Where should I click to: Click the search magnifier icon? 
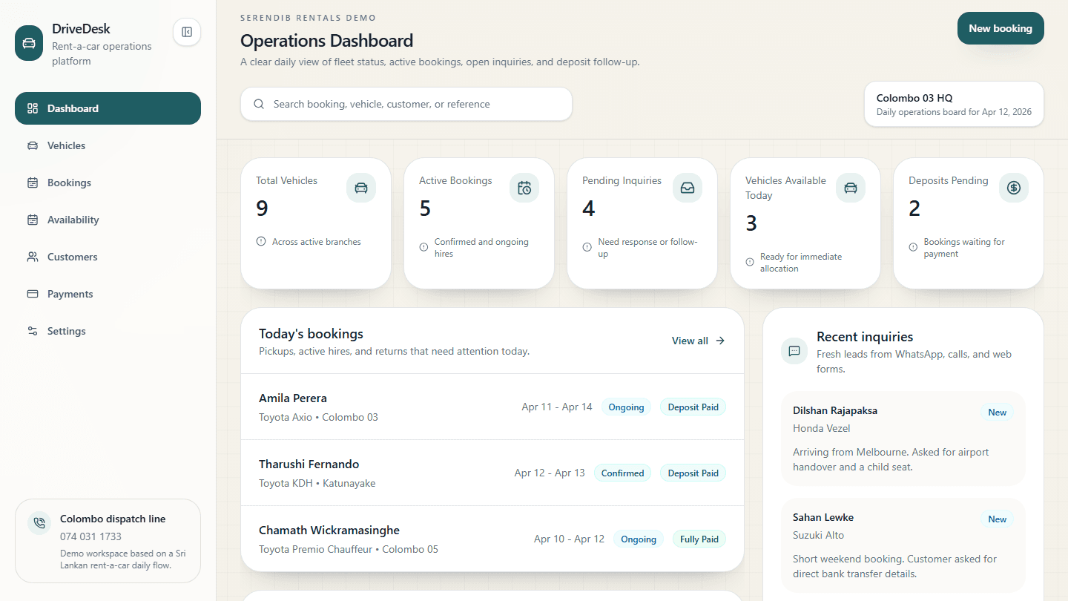[259, 105]
